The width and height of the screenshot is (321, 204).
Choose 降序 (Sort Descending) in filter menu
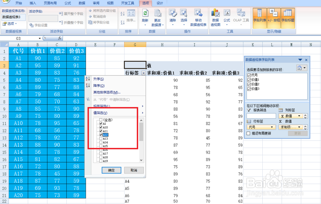coord(99,86)
